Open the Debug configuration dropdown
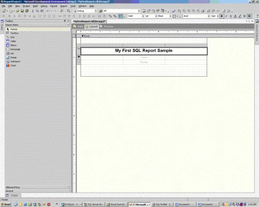Screen dimensions: 259x207 pyautogui.click(x=95, y=11)
